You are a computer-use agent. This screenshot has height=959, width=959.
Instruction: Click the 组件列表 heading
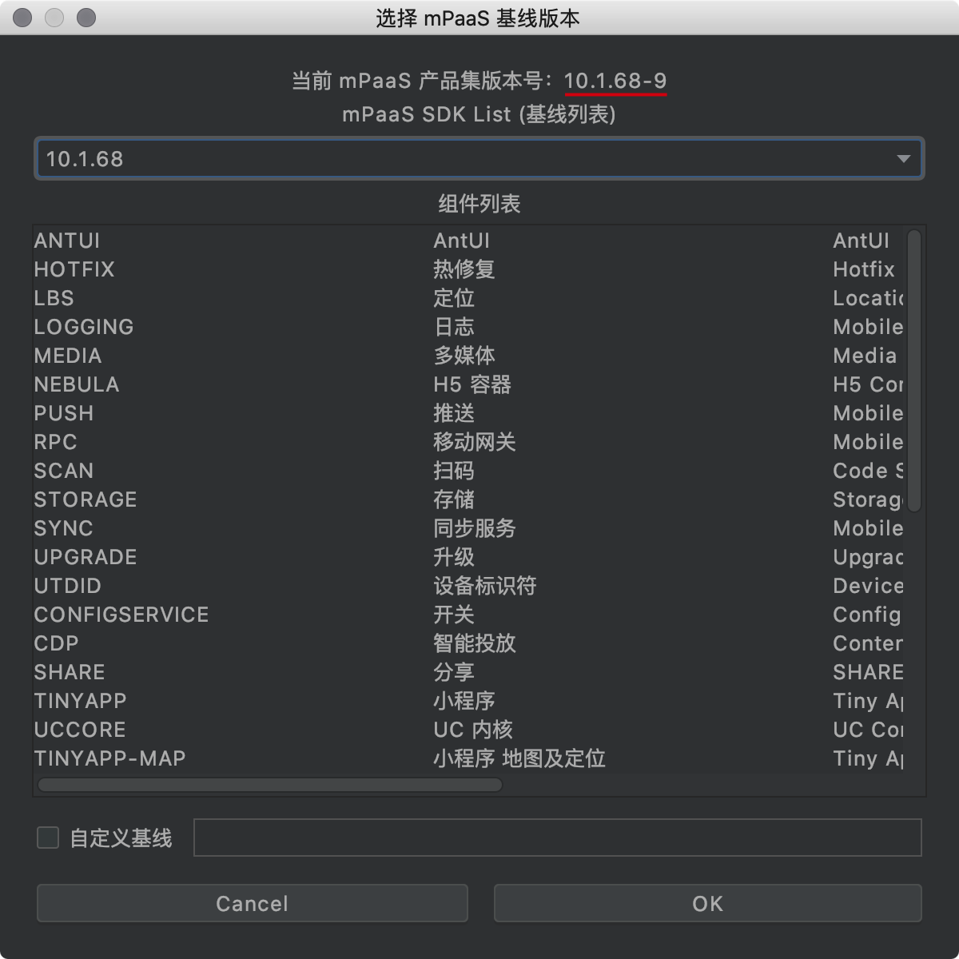click(x=479, y=204)
